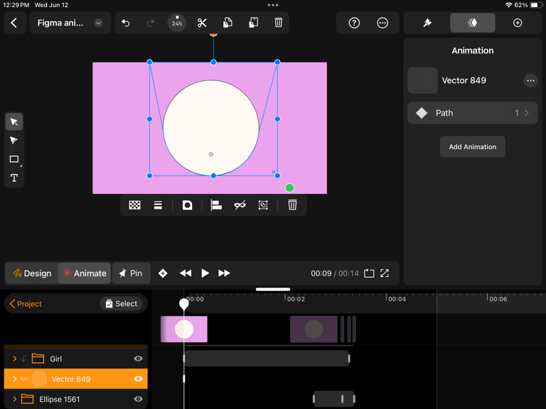Hide the Vector 849 layer
Image resolution: width=546 pixels, height=409 pixels.
point(138,378)
